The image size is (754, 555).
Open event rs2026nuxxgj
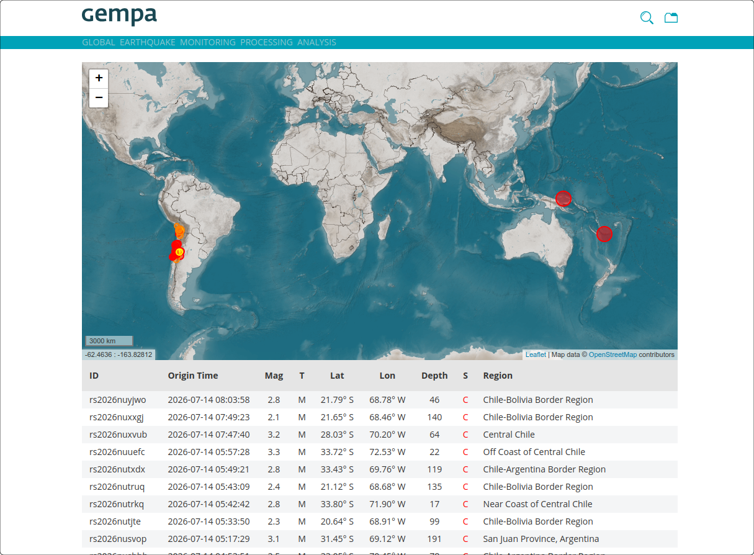(x=116, y=417)
